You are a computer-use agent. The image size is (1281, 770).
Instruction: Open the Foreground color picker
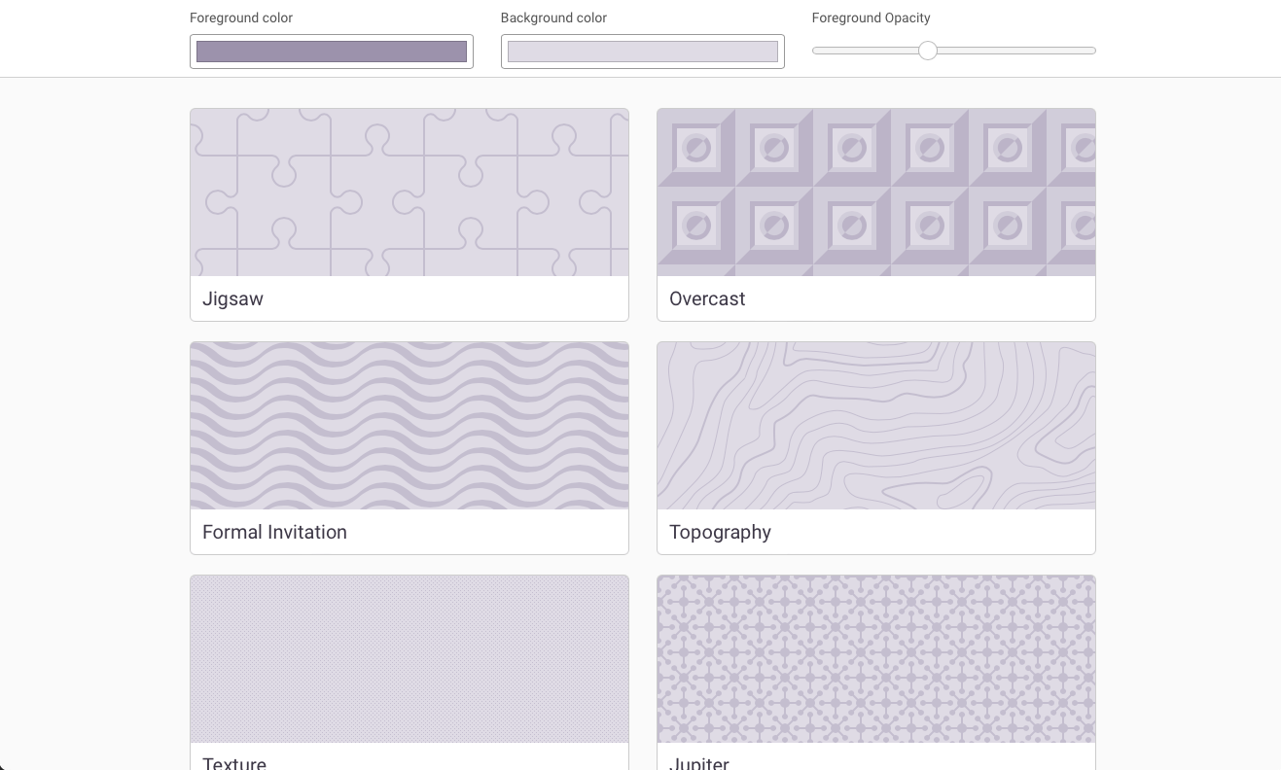[x=331, y=51]
